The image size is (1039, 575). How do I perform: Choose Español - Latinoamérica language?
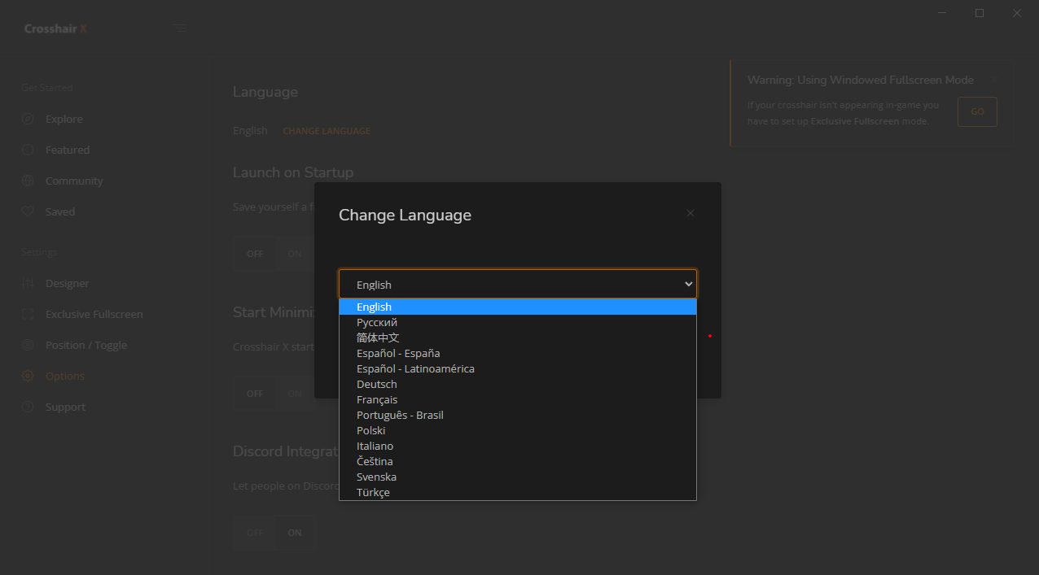[518, 368]
